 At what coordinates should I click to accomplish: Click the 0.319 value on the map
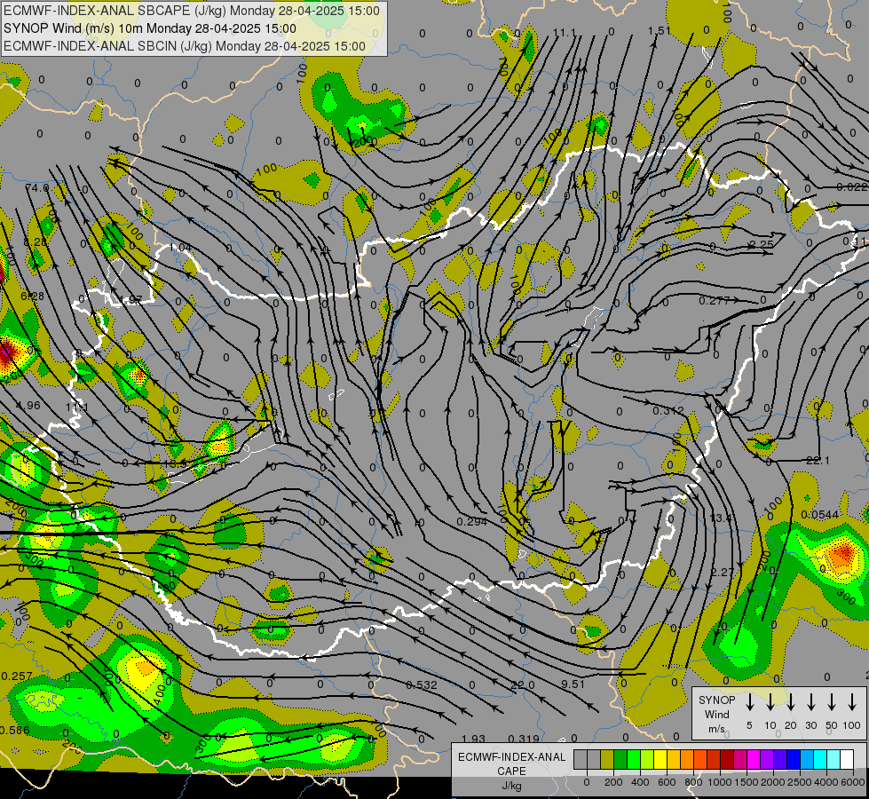[x=524, y=739]
